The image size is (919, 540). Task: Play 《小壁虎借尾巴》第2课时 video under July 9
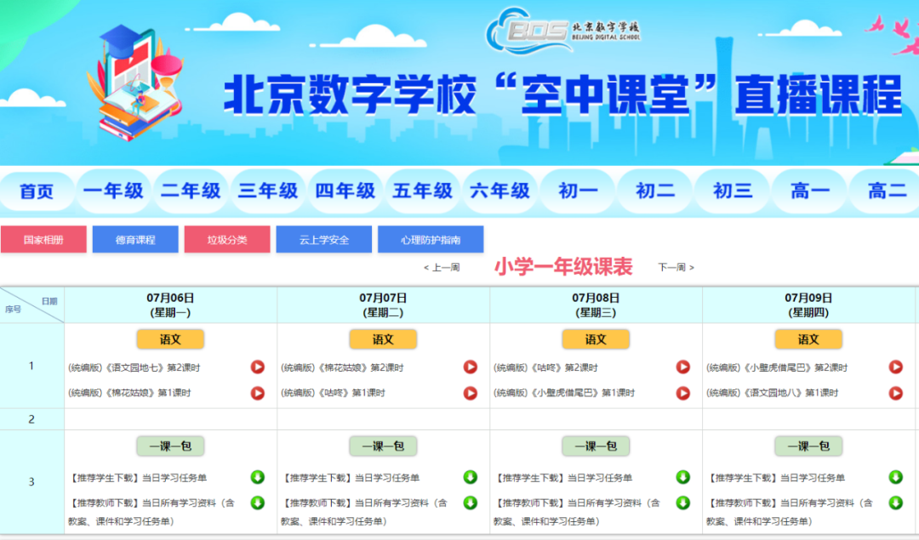pos(896,367)
